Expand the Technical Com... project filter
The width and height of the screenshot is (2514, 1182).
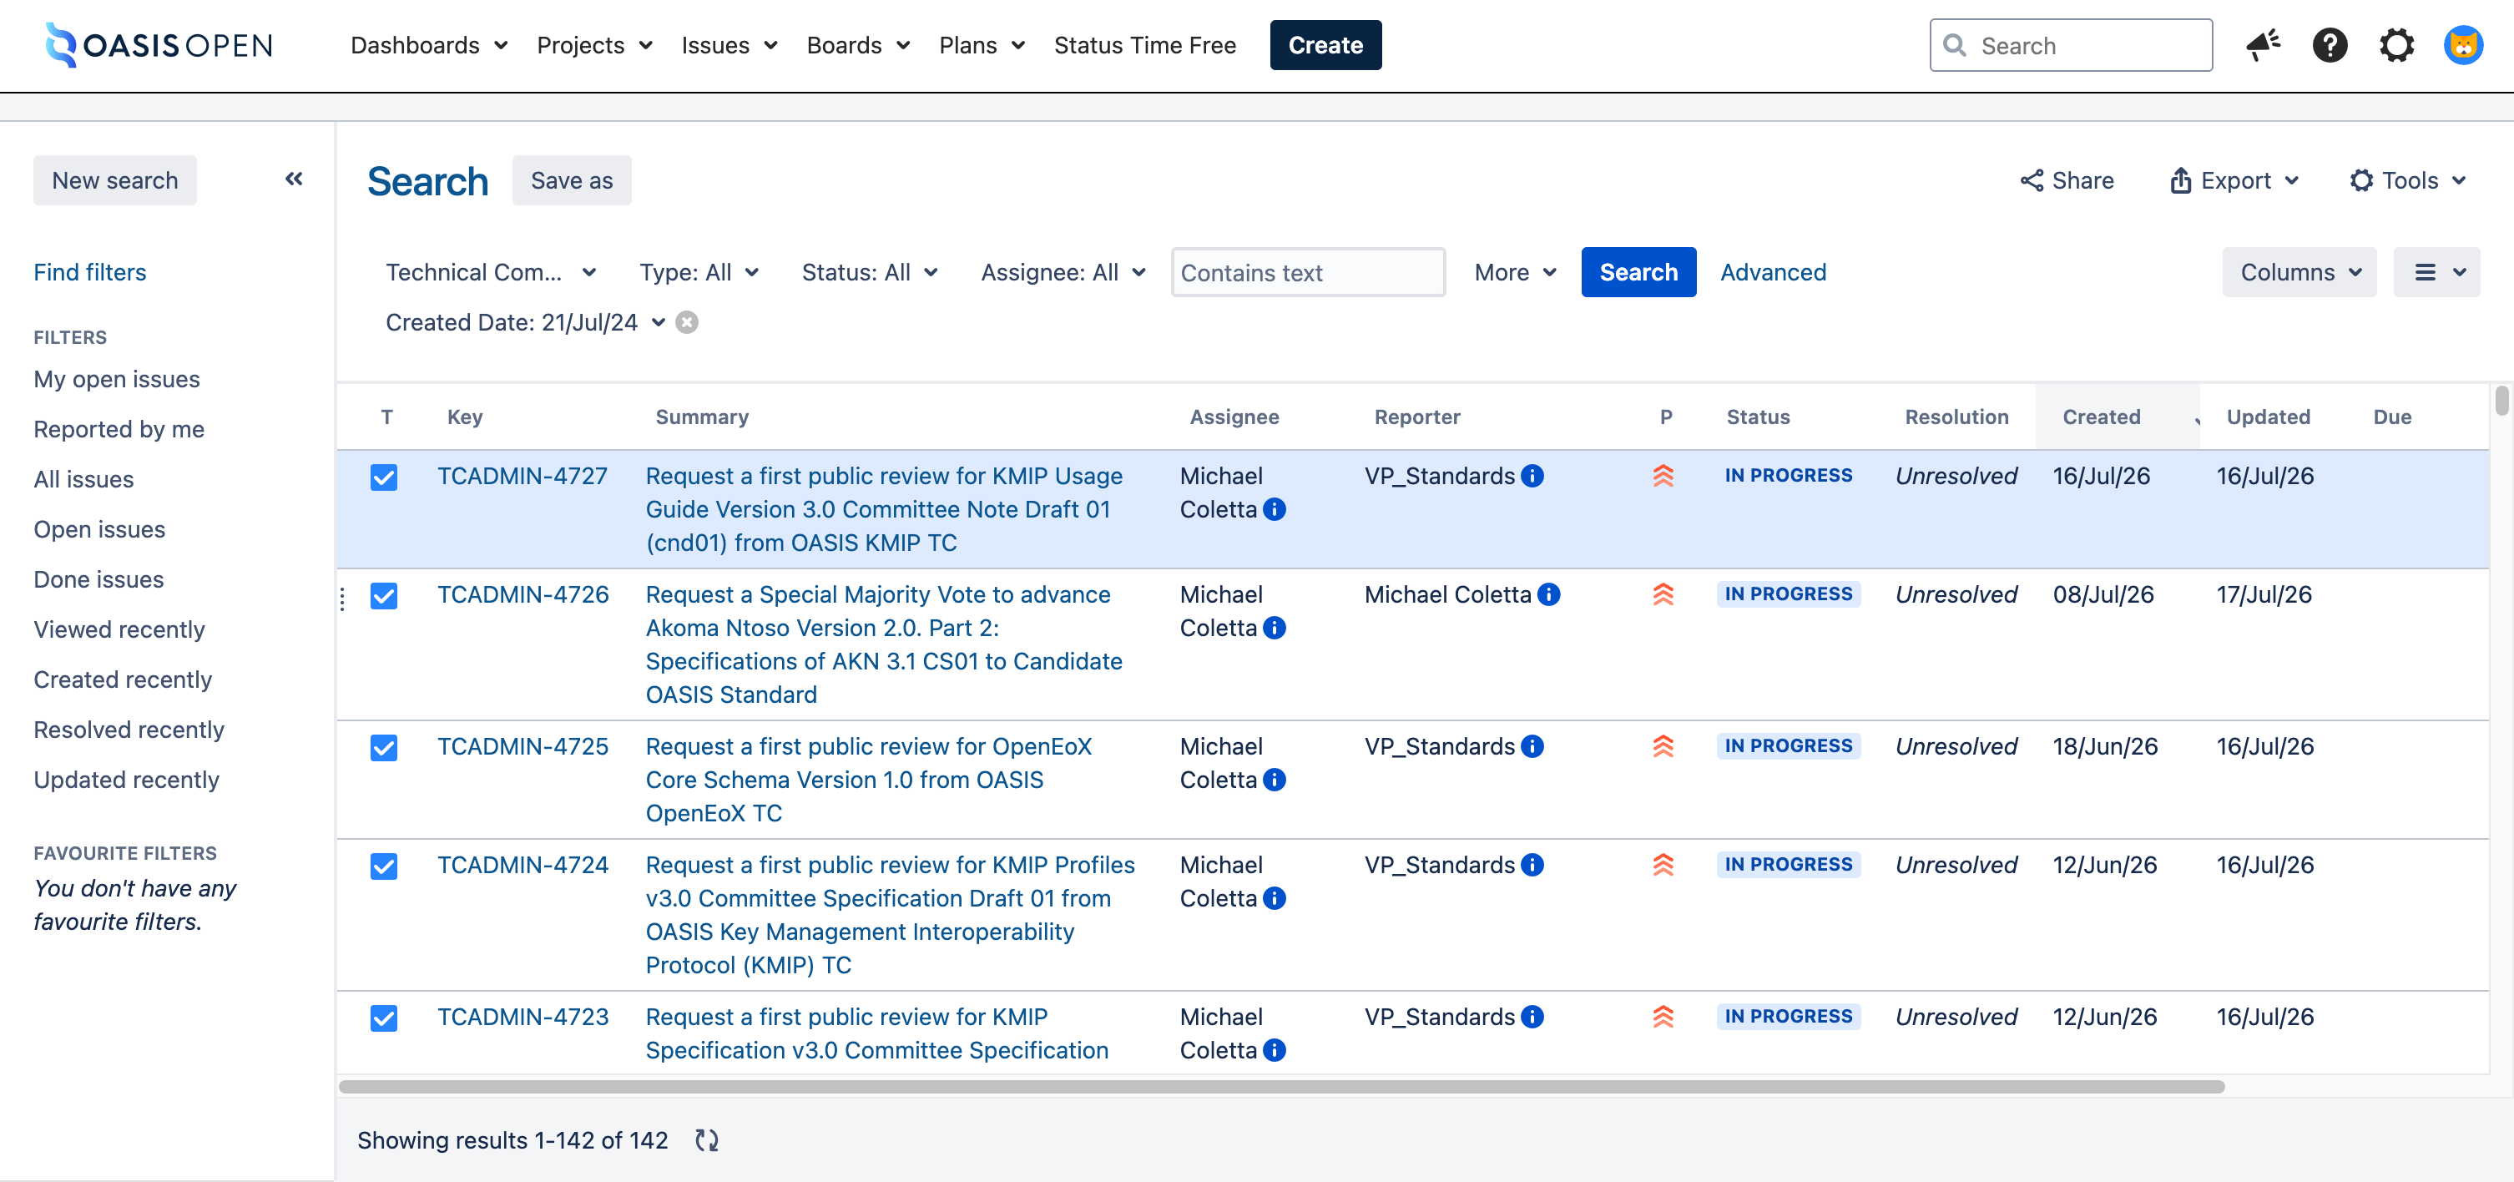pyautogui.click(x=491, y=272)
